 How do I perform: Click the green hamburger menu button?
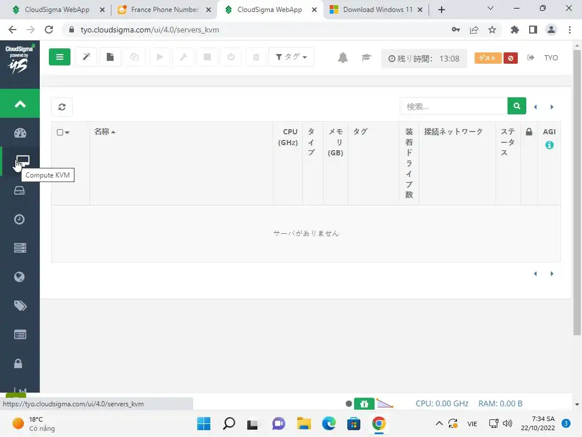click(x=59, y=57)
